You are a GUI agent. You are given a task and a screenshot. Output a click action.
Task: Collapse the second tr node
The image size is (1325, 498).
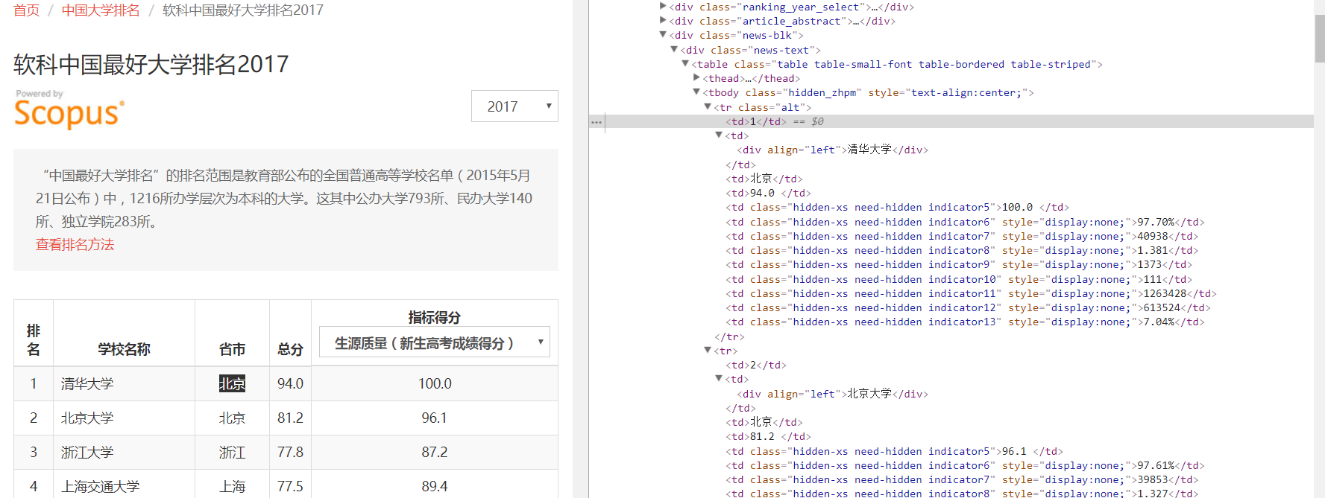click(708, 351)
